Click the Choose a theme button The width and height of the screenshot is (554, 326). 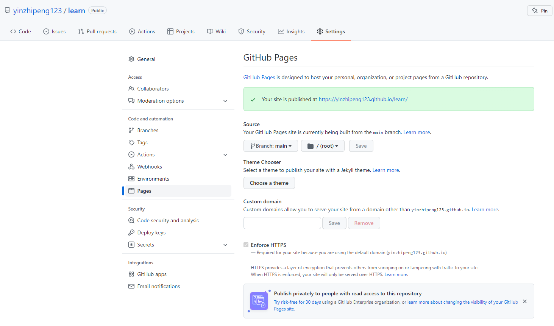[x=269, y=183]
